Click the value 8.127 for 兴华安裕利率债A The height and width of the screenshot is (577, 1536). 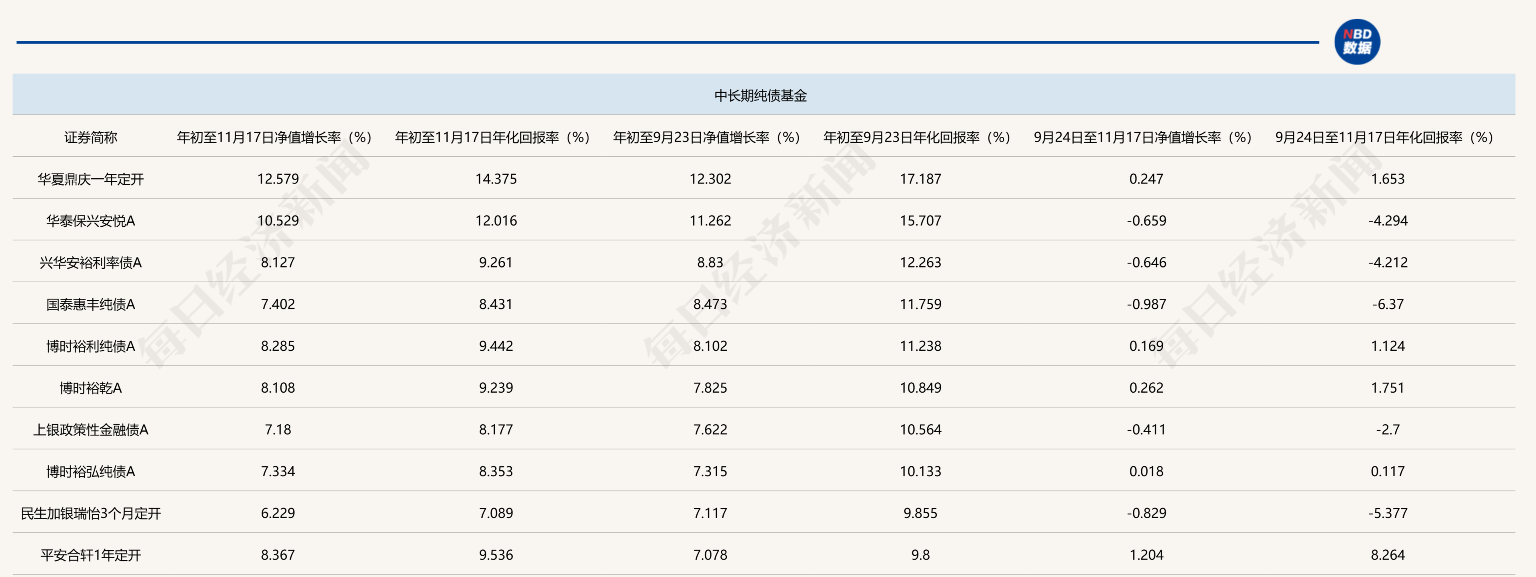coord(278,262)
